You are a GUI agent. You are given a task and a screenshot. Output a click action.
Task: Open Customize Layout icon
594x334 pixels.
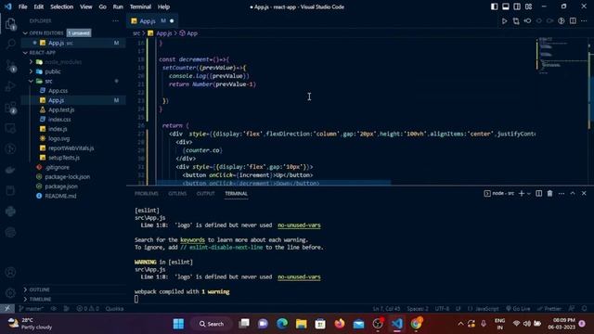[x=528, y=6]
